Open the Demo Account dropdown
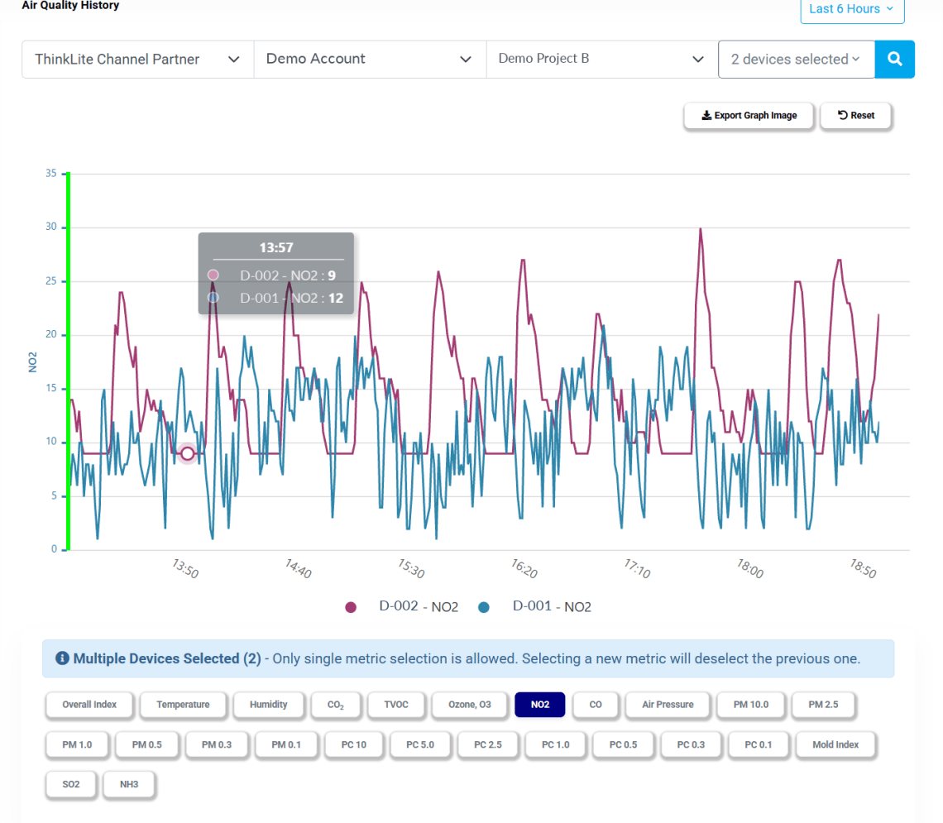Image resolution: width=943 pixels, height=823 pixels. click(370, 59)
